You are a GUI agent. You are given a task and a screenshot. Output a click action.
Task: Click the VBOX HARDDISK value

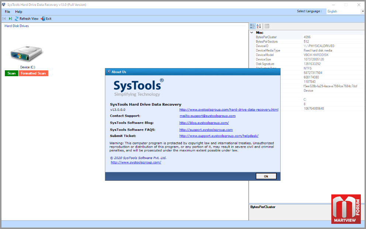(316, 55)
